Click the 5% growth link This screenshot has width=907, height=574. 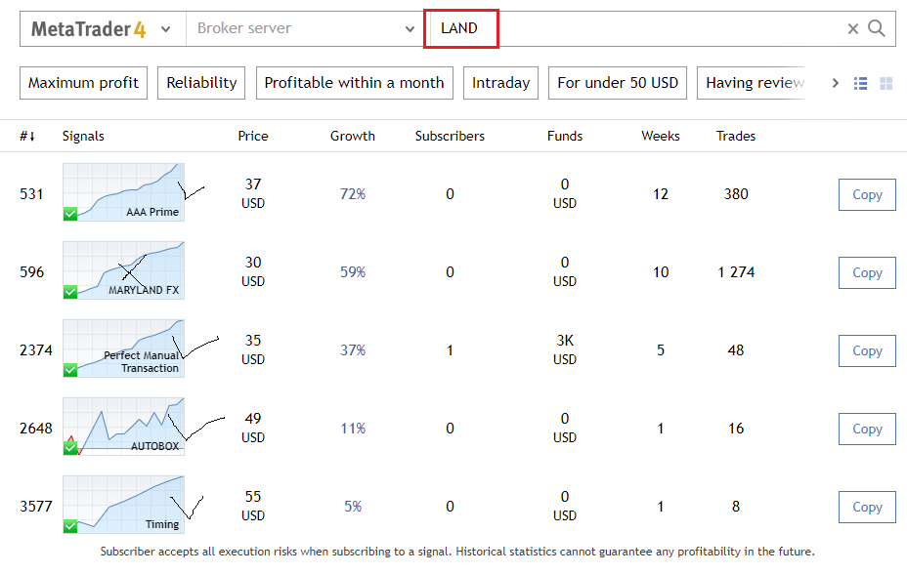353,507
